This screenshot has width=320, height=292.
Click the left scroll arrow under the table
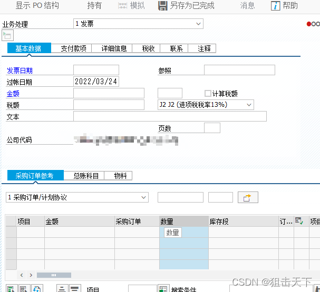pos(22,275)
